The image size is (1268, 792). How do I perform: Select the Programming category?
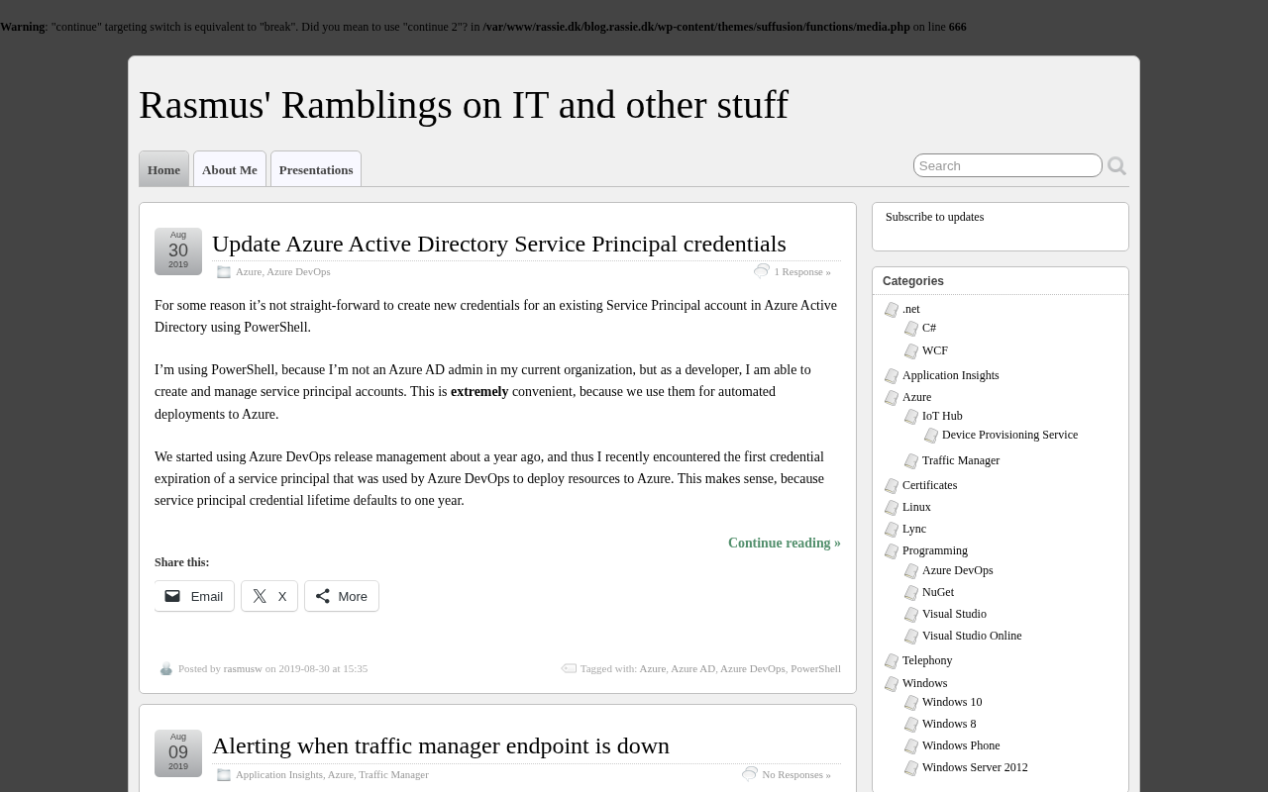click(934, 550)
